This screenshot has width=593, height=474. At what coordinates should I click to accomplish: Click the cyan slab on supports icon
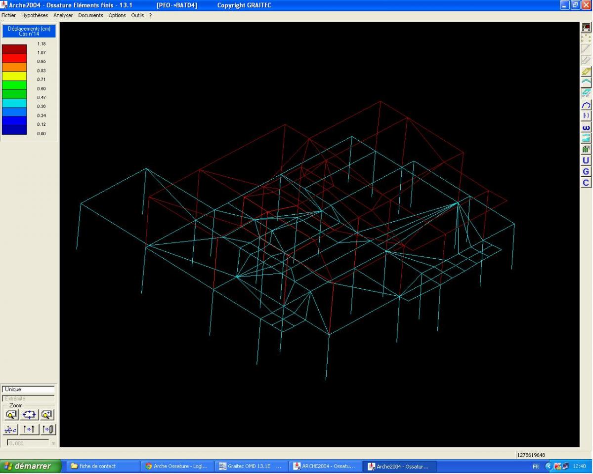tap(586, 93)
